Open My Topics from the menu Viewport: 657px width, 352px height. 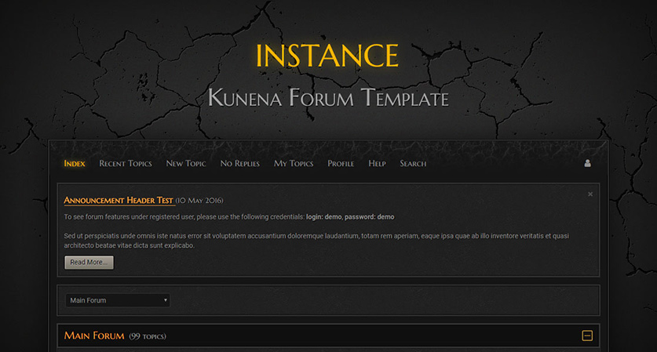tap(294, 164)
